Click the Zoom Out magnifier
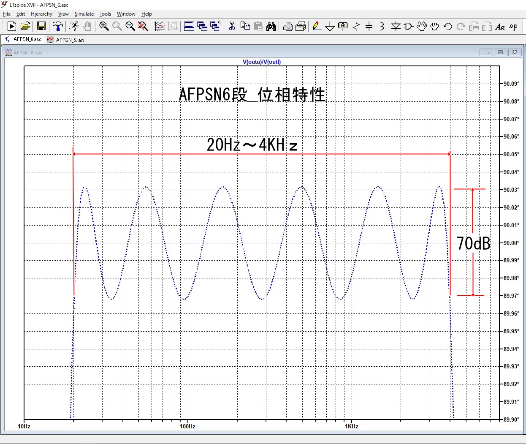 click(130, 26)
